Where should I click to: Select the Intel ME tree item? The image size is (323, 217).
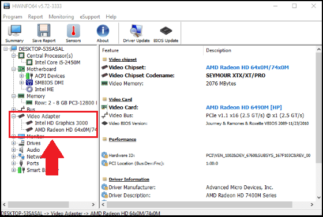pos(44,89)
